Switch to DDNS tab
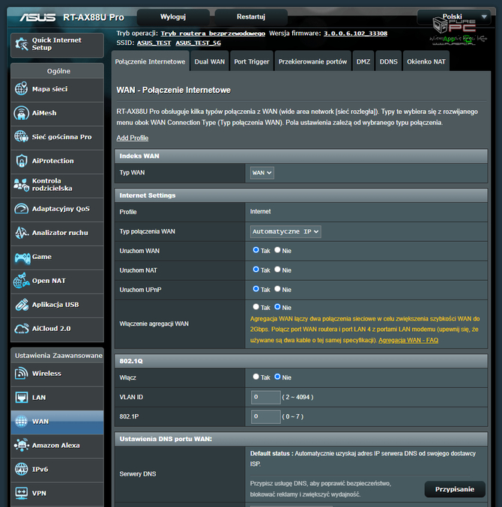The height and width of the screenshot is (507, 502). point(388,61)
